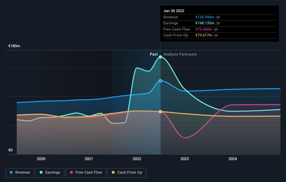Click the Past label on the chart

coord(154,54)
